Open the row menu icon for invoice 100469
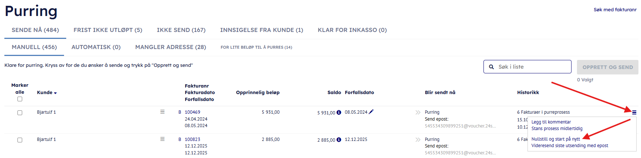641x158 pixels. (162, 112)
